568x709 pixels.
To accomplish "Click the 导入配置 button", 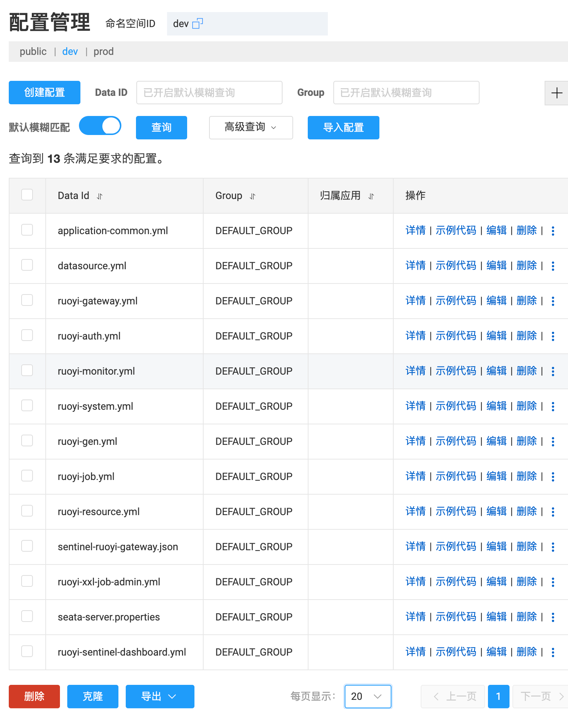I will click(x=344, y=127).
